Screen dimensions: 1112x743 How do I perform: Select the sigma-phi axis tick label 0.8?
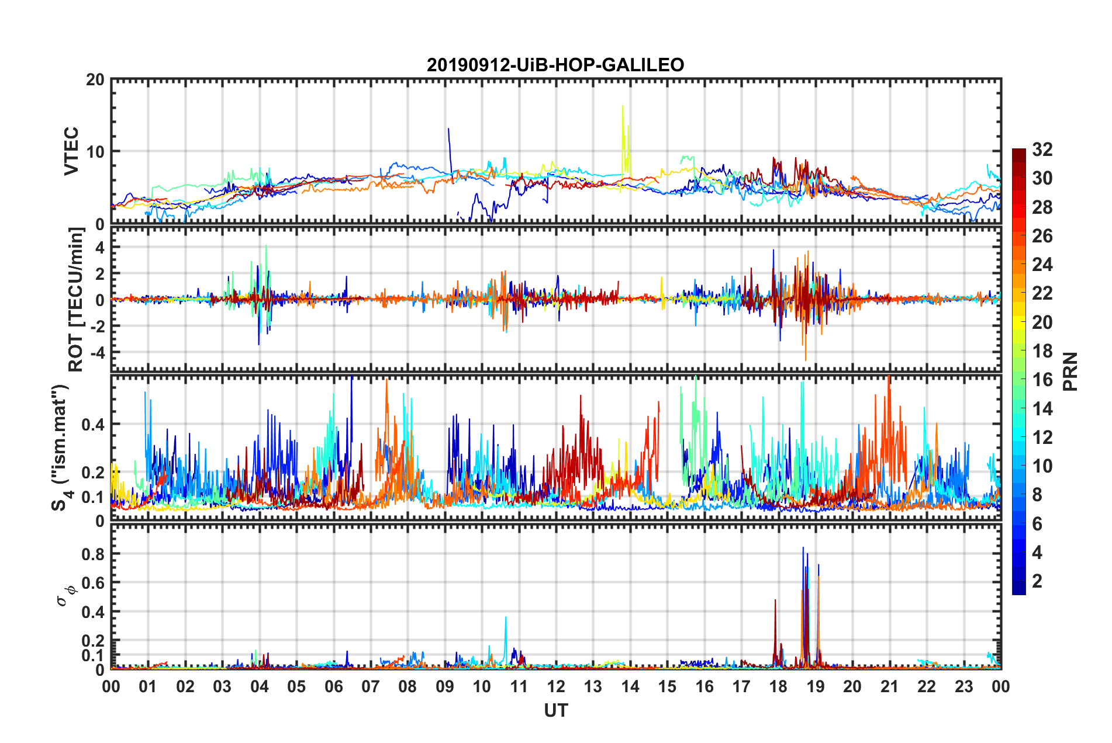click(x=94, y=554)
